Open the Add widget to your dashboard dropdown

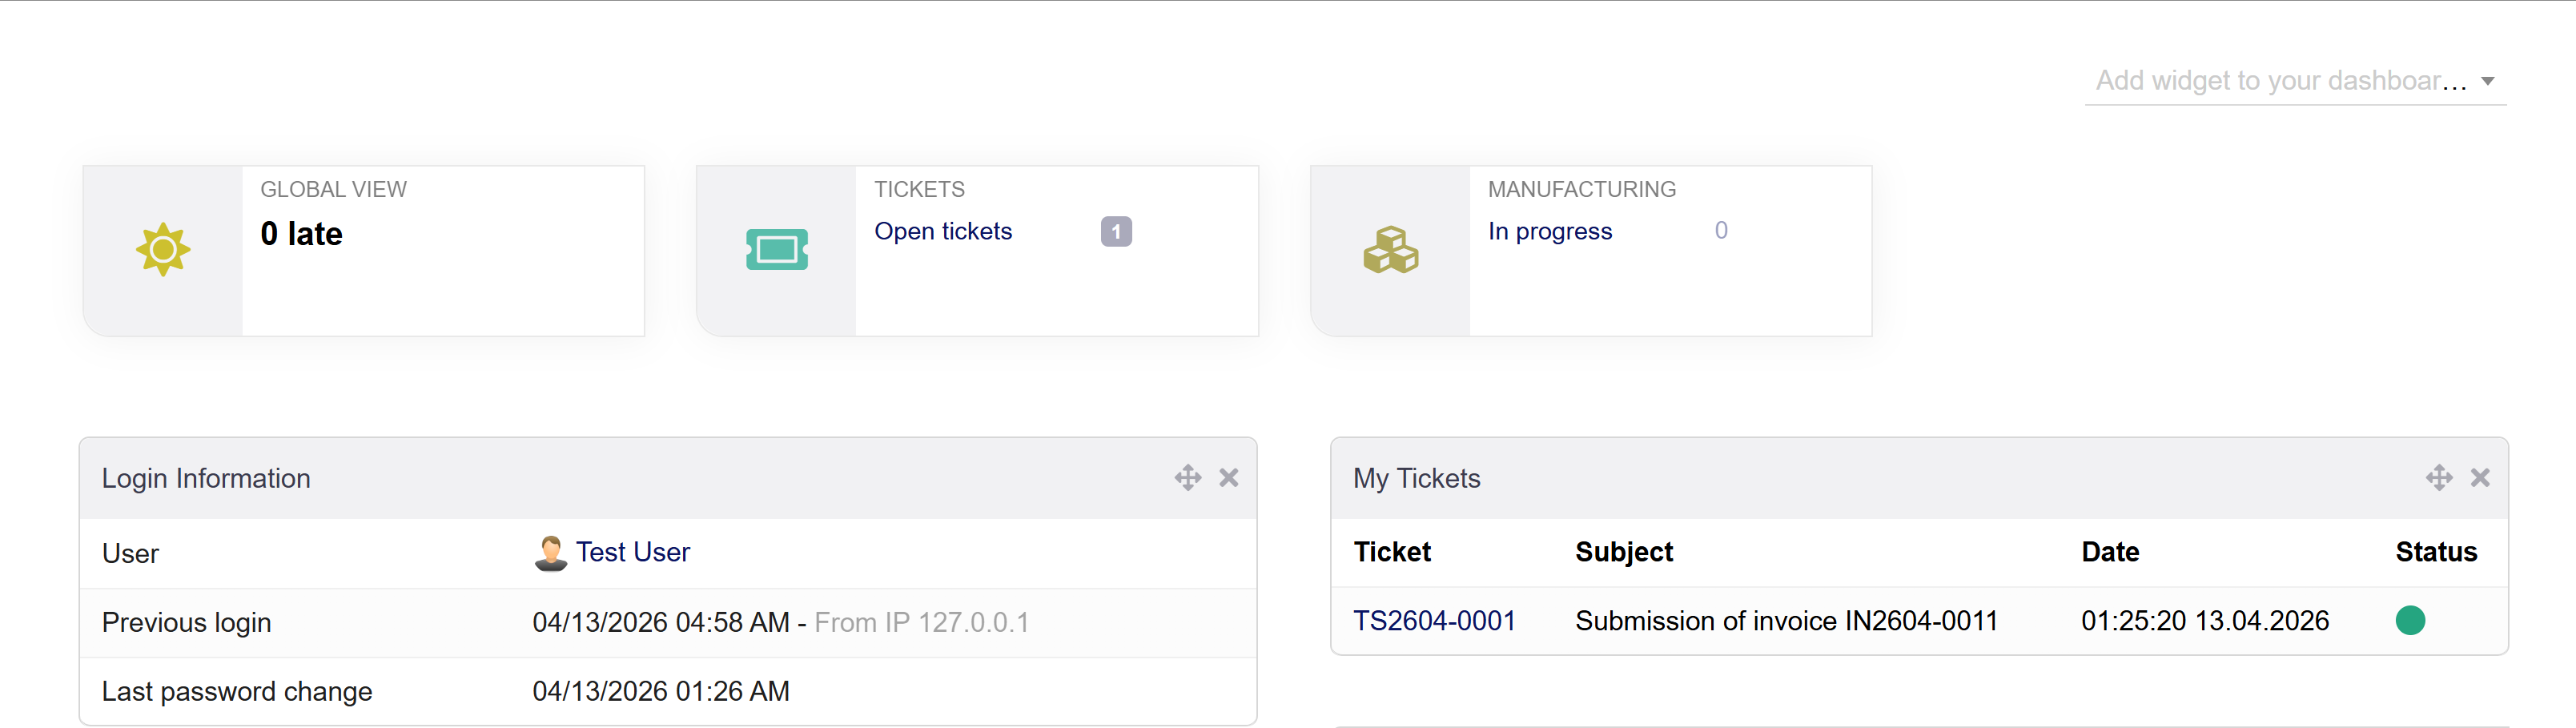click(2270, 80)
